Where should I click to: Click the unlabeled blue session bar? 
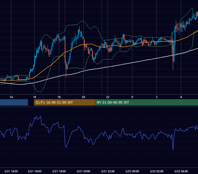(14, 102)
